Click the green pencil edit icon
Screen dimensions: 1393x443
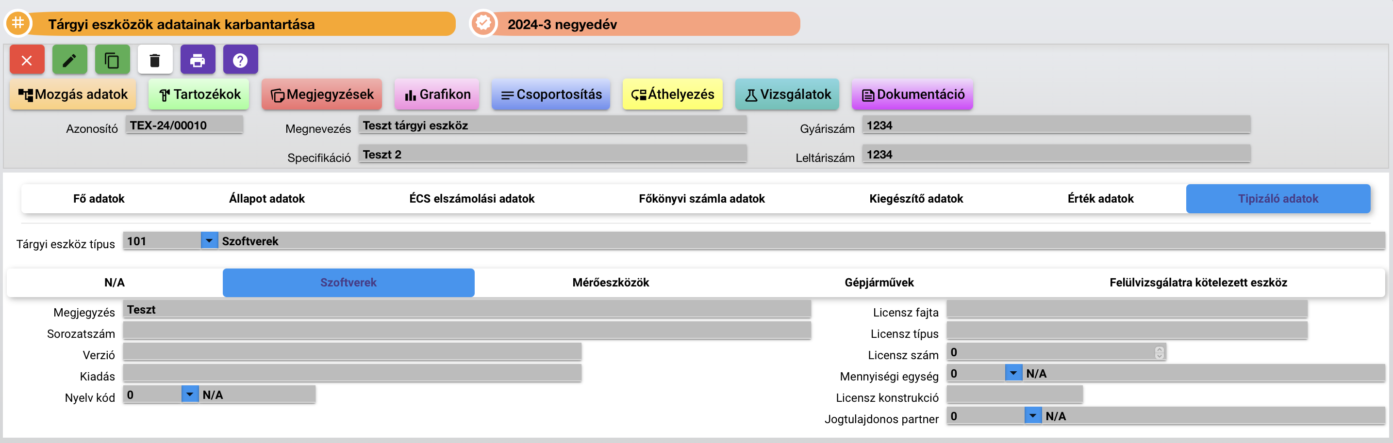click(70, 60)
